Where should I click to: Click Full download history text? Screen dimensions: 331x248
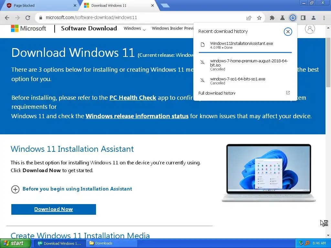pos(217,93)
